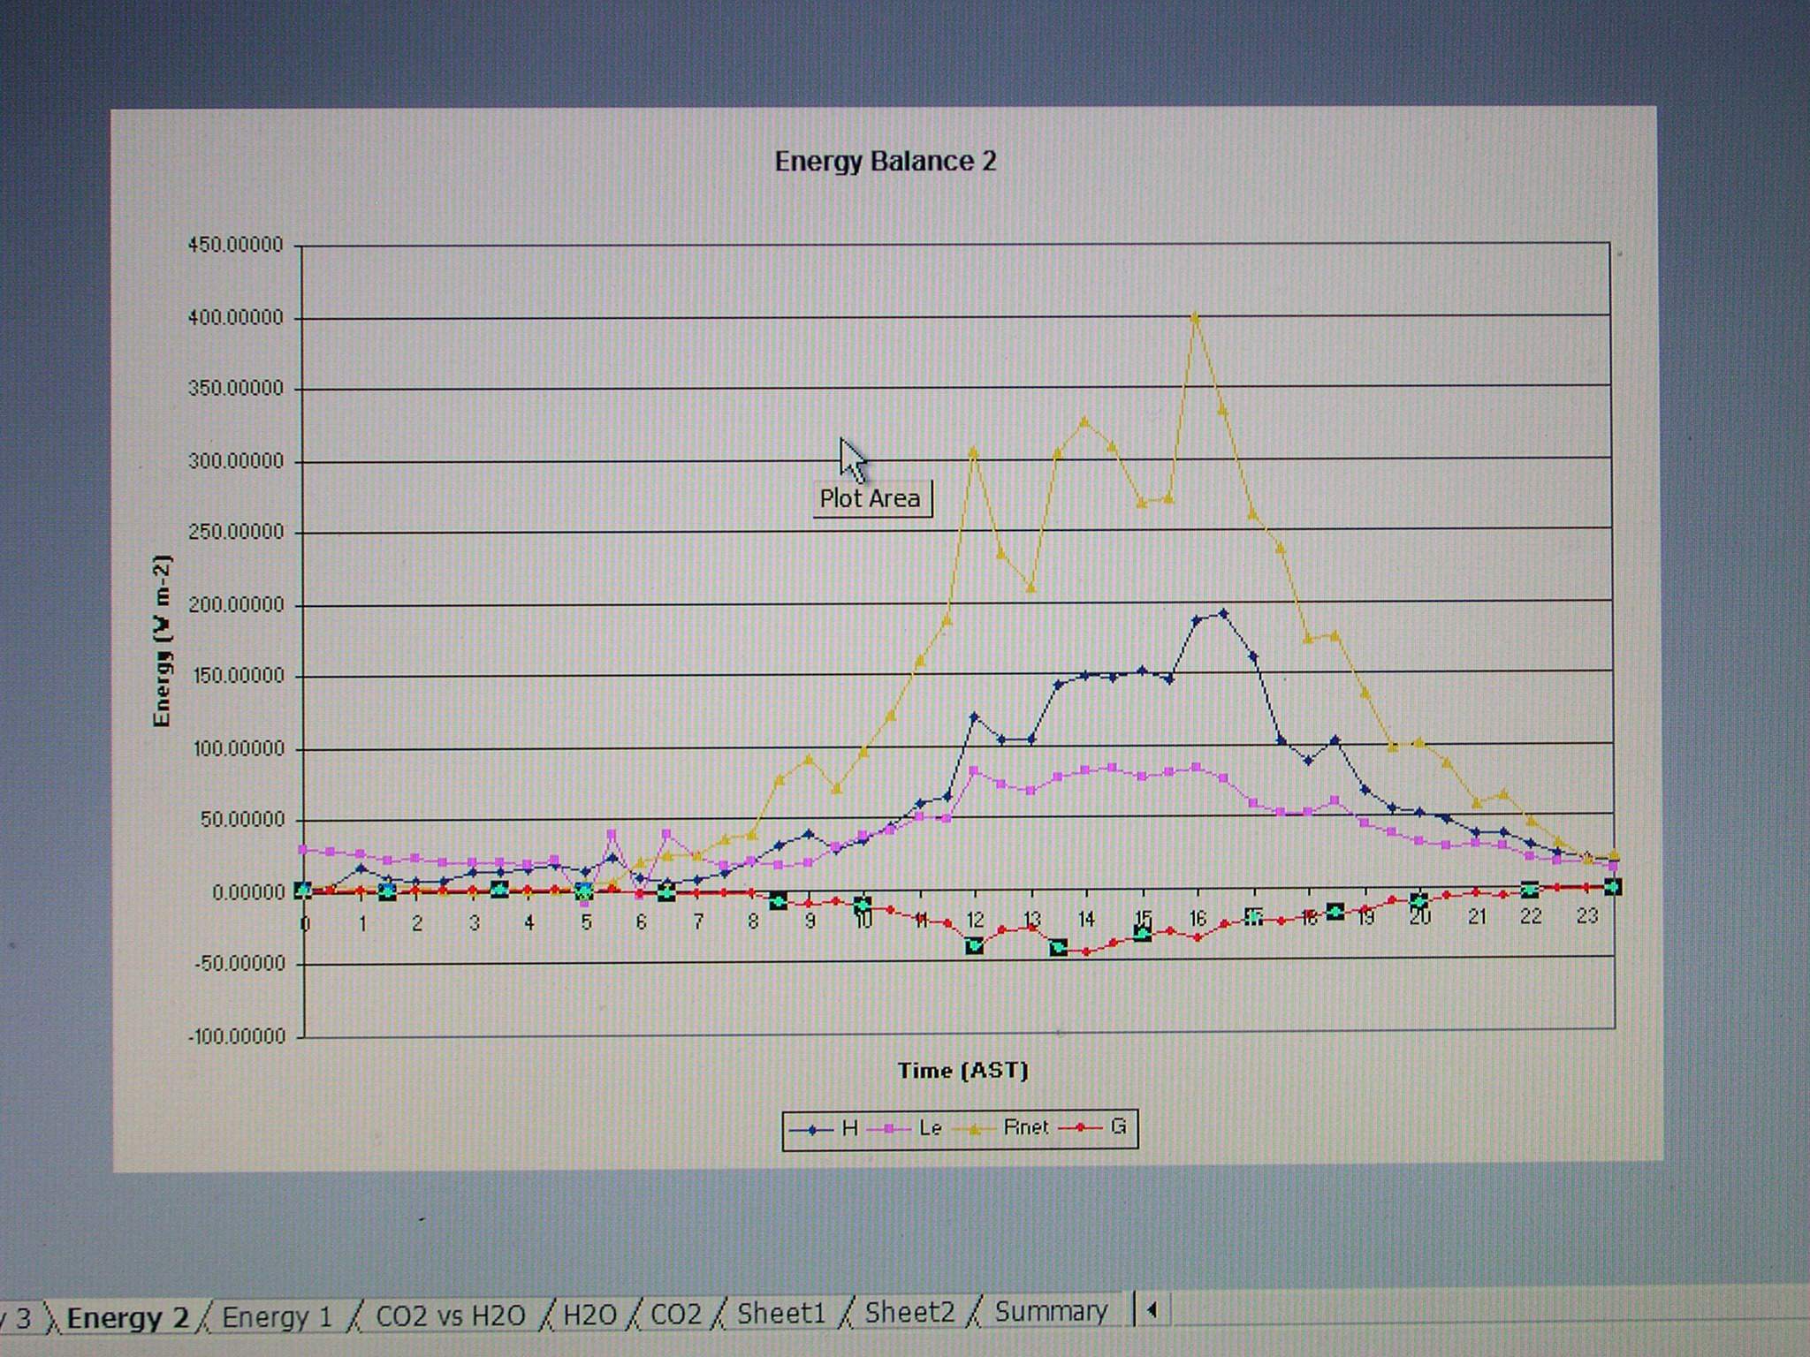Click the selected G series marker below hour 12
Viewport: 1810px width, 1357px height.
pos(975,946)
